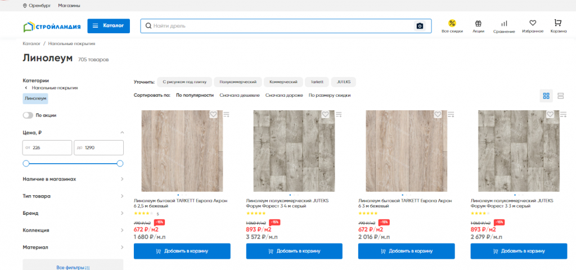Open Линолеум бытовой Акрон 6 2,5 м title
Viewport: 576px width, 270px height.
click(181, 204)
